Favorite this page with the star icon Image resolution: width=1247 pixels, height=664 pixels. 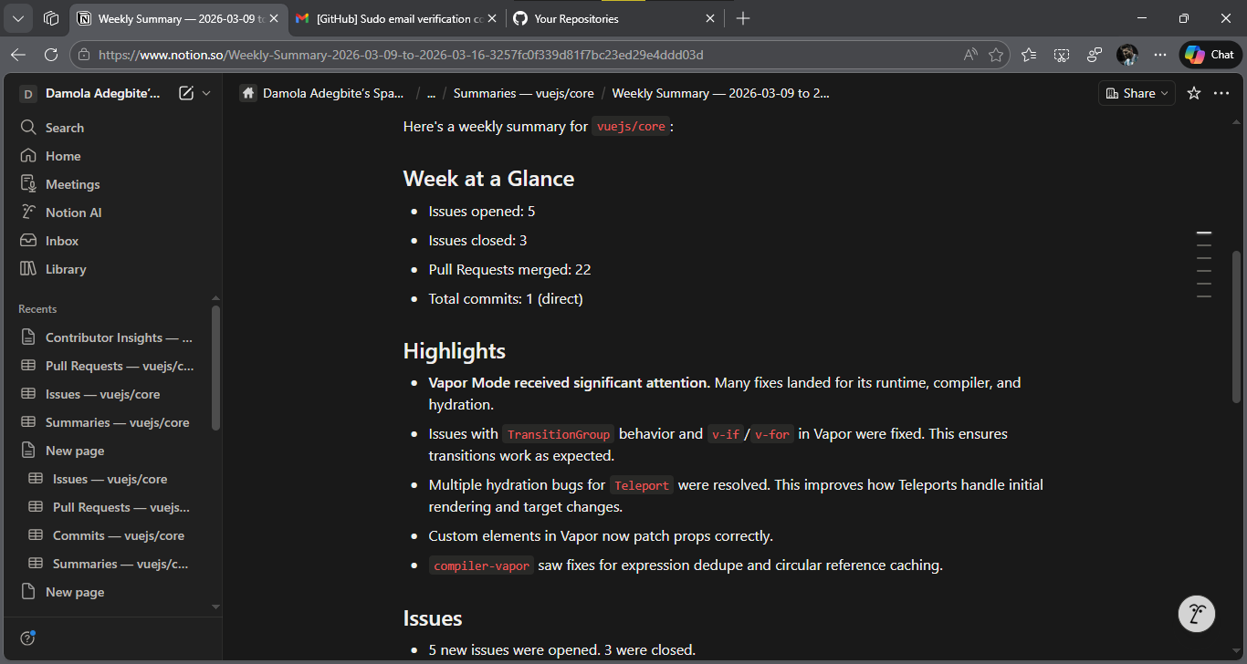coord(1193,93)
